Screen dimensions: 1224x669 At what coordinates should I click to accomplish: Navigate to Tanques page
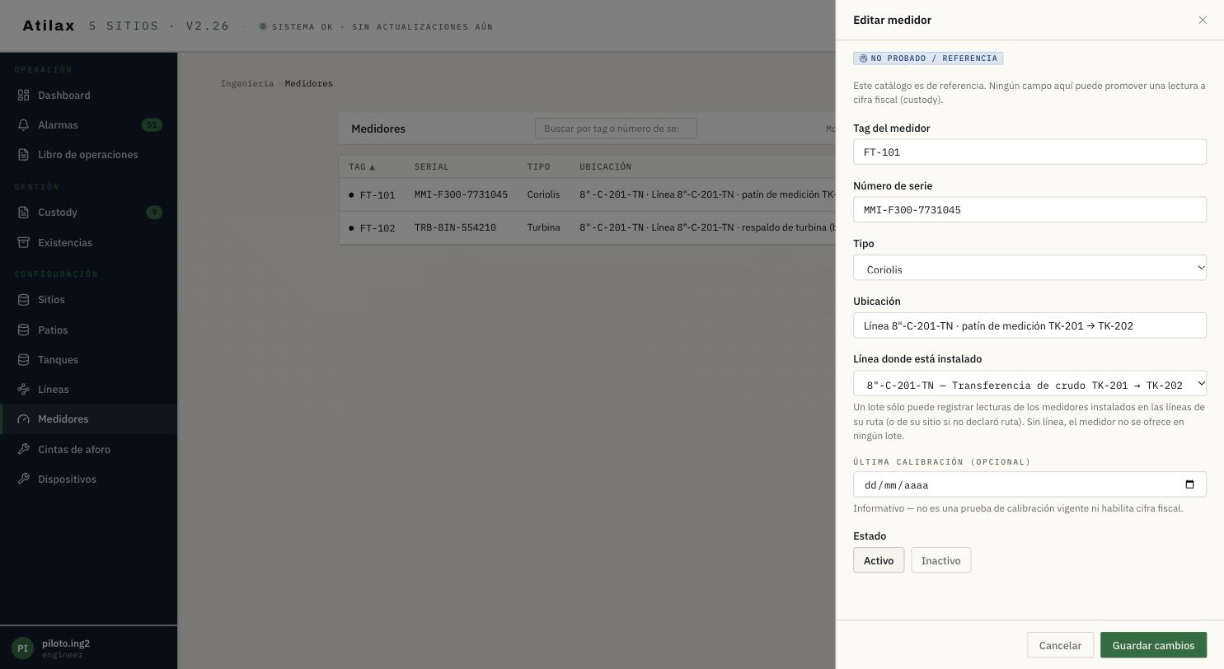pos(88,360)
